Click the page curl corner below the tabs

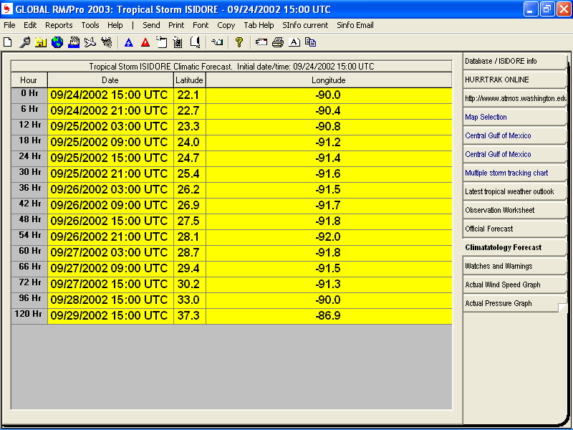[x=563, y=307]
